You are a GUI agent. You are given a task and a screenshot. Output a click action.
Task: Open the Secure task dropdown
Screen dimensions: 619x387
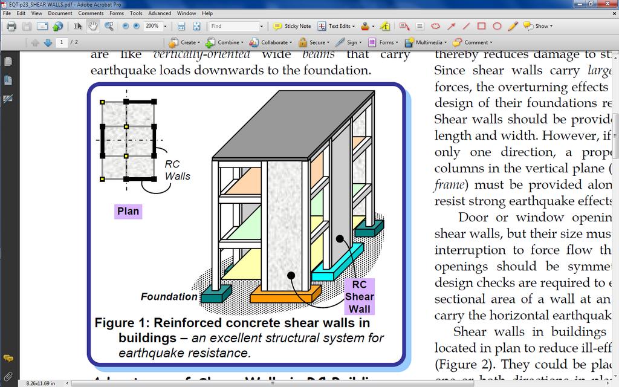click(x=314, y=42)
